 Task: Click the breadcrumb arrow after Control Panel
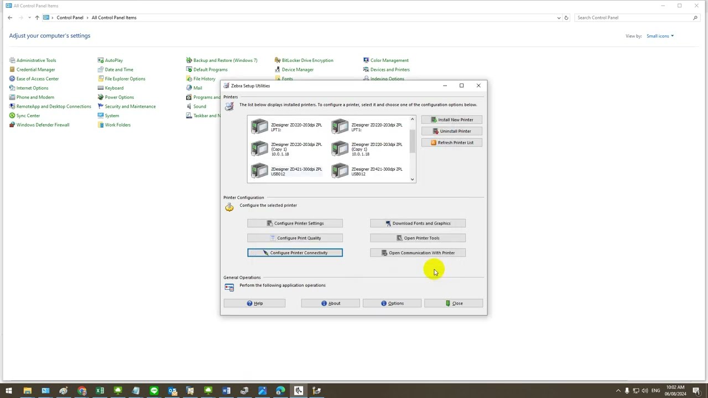pos(87,18)
